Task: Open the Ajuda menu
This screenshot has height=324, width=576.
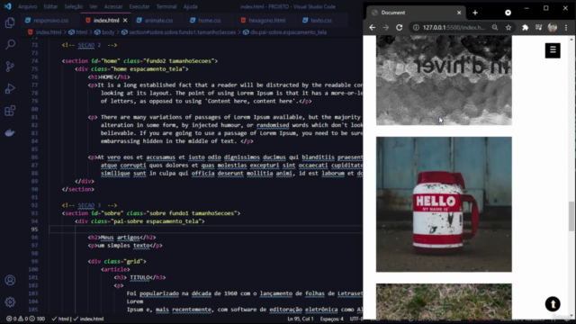Action: [x=190, y=6]
